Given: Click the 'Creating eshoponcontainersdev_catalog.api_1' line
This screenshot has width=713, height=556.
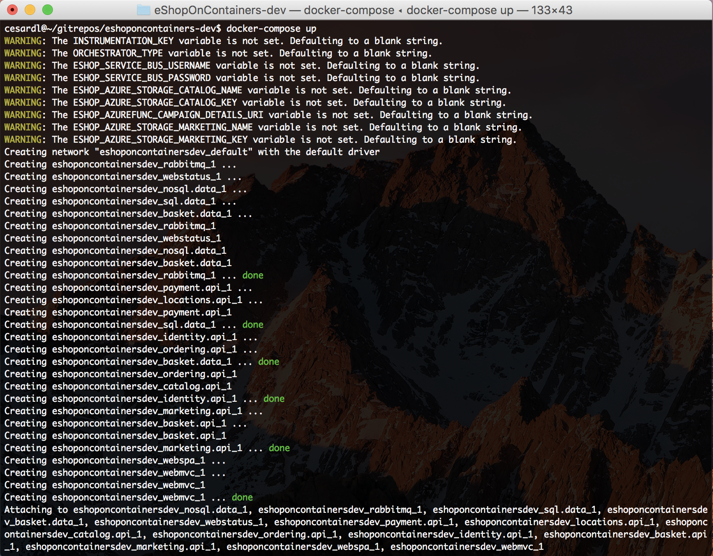Looking at the screenshot, I should pyautogui.click(x=118, y=386).
